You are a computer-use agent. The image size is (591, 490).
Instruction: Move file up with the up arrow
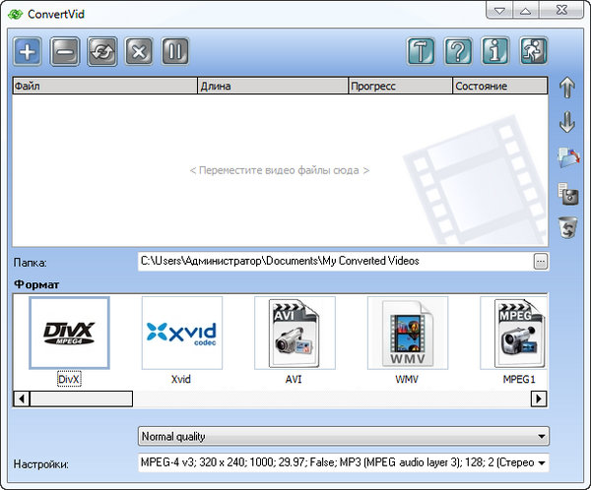[567, 89]
